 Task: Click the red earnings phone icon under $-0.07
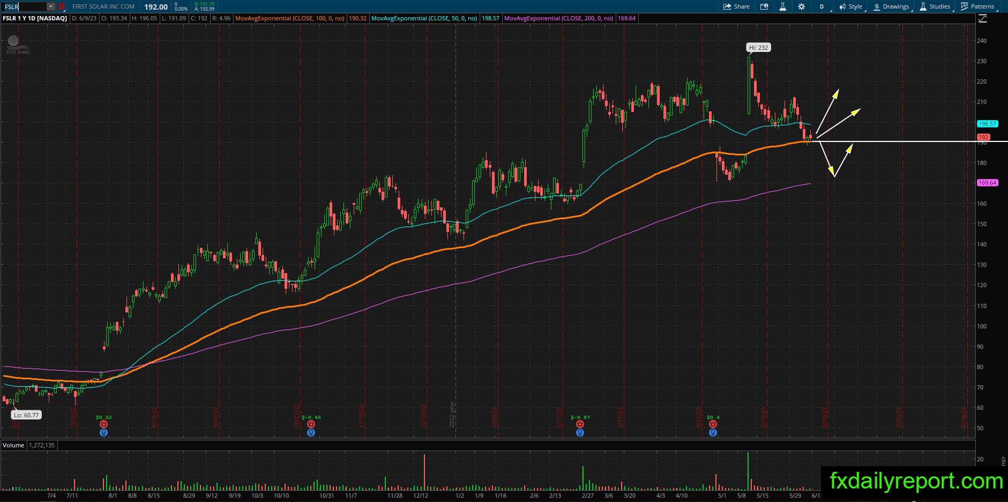click(x=580, y=424)
